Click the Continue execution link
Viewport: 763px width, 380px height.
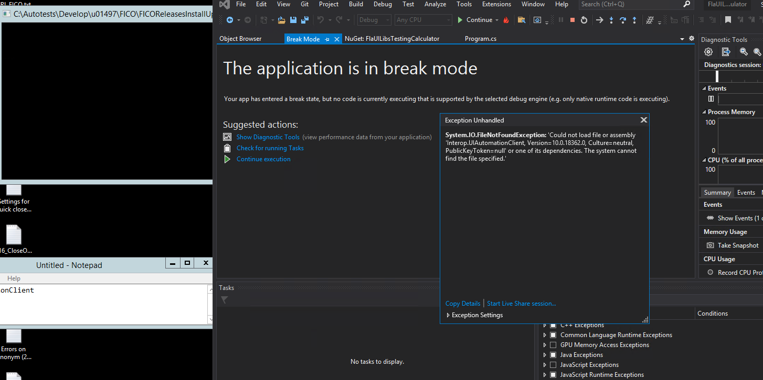pos(263,159)
